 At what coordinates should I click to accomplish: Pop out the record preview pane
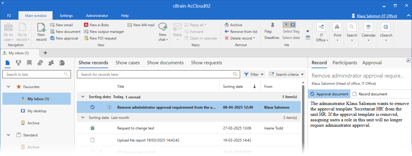click(408, 61)
